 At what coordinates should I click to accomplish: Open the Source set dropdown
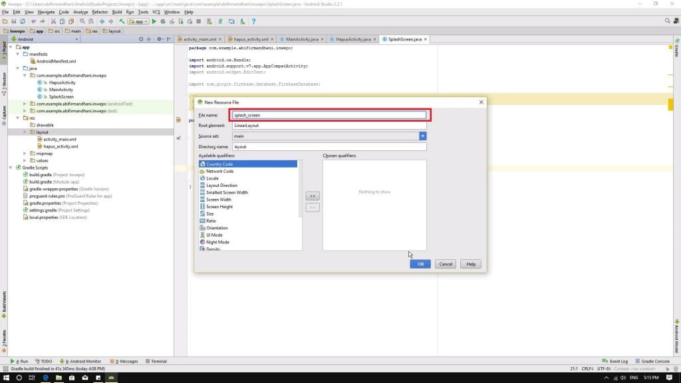click(422, 136)
